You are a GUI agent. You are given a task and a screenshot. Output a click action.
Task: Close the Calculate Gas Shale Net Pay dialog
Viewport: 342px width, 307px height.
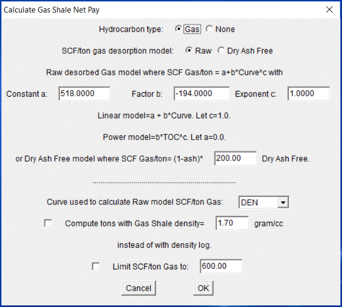[329, 9]
